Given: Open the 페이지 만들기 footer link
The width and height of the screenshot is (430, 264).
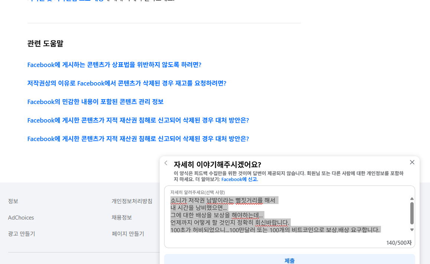Looking at the screenshot, I should tap(128, 234).
